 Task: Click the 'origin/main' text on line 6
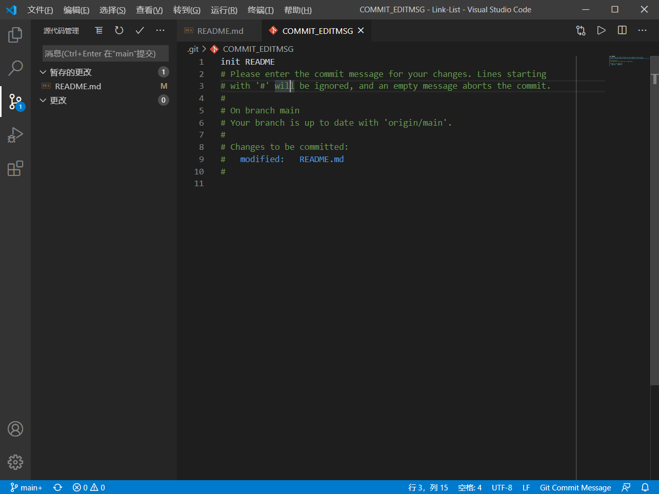pos(415,123)
